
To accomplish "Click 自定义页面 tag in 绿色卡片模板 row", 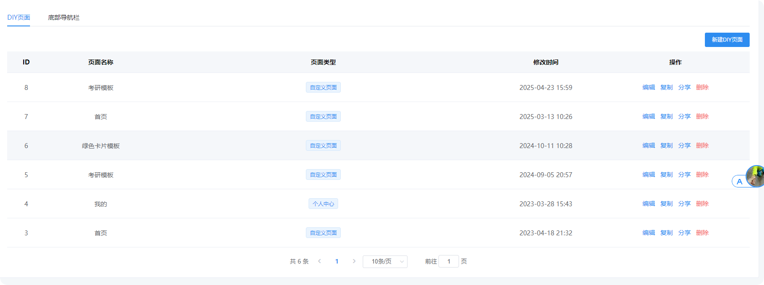I will 323,145.
